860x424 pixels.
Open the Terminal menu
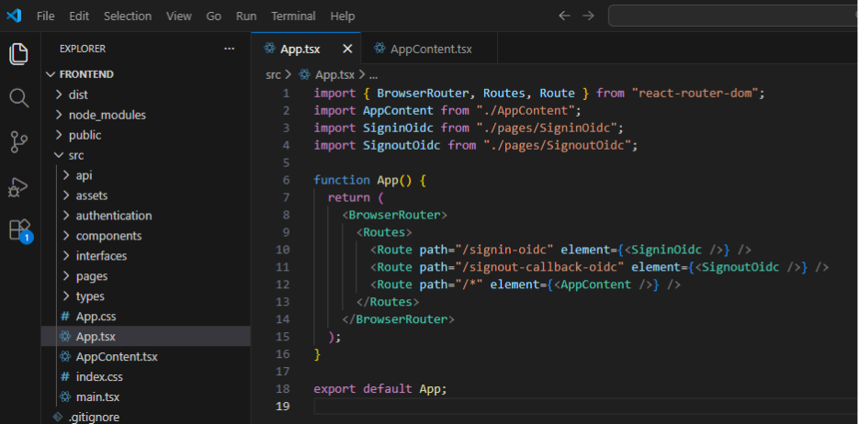[x=293, y=16]
